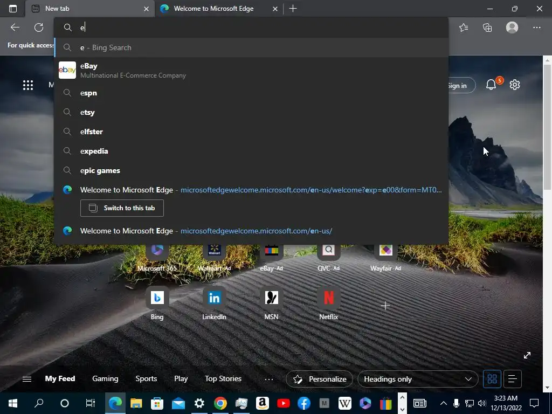Open the Collections icon
Screen dimensions: 552x414
[x=487, y=27]
